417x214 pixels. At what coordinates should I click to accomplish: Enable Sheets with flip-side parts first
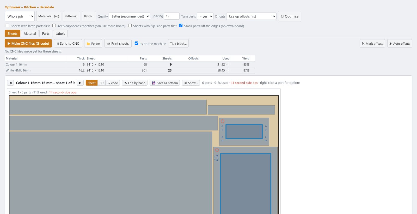(130, 26)
